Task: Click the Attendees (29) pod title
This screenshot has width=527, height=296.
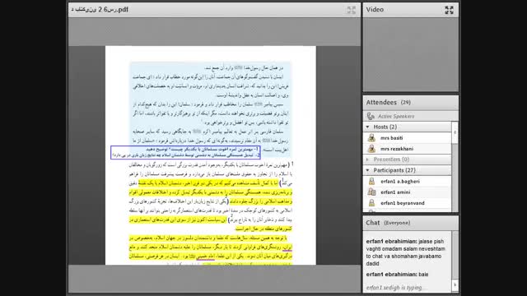Action: tap(388, 102)
